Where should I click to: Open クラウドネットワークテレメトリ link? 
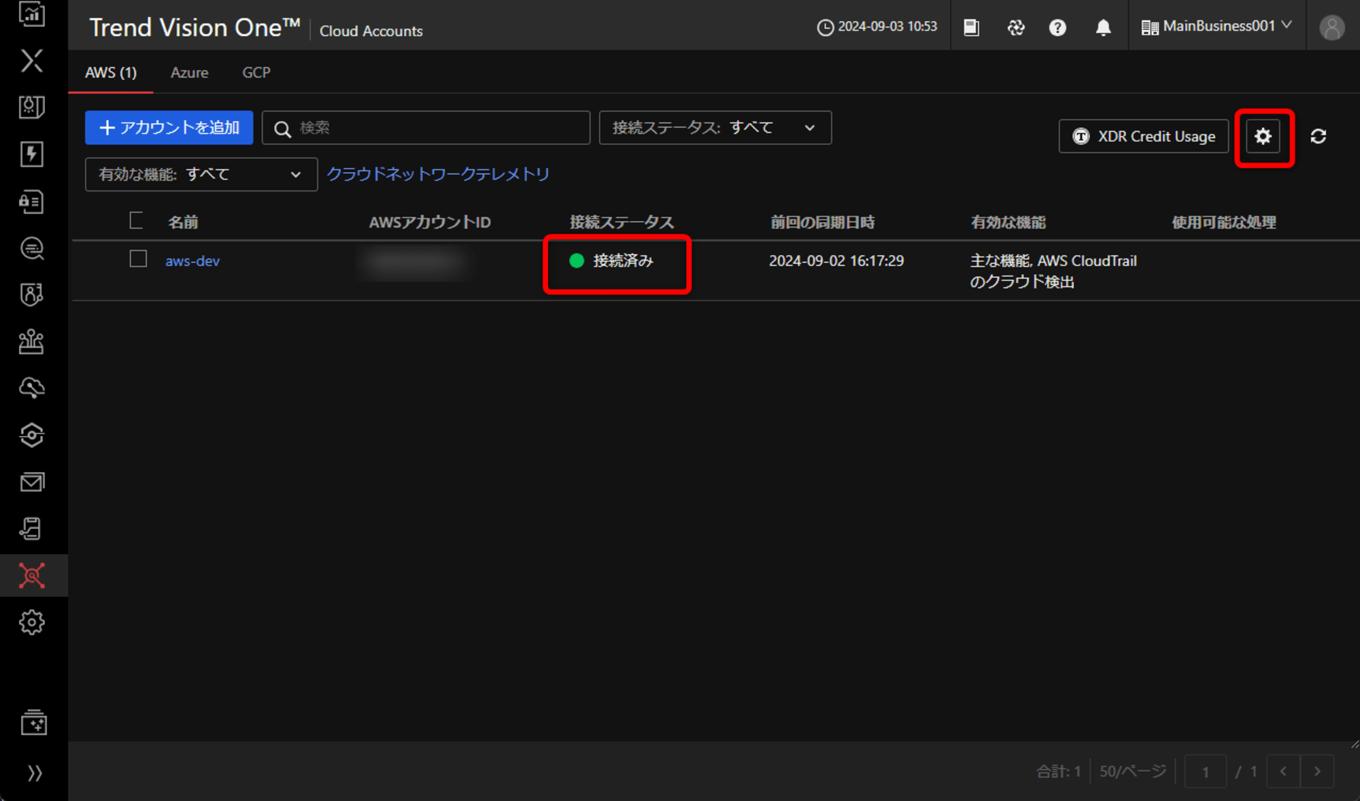click(438, 174)
